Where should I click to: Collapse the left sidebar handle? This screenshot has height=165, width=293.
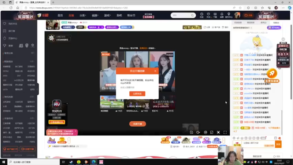coord(38,89)
